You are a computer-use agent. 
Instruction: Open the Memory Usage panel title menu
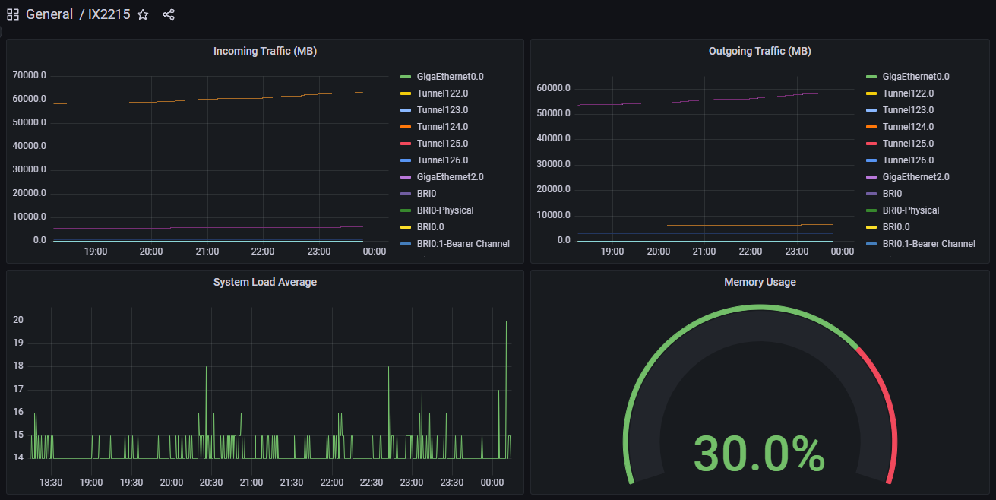point(759,282)
